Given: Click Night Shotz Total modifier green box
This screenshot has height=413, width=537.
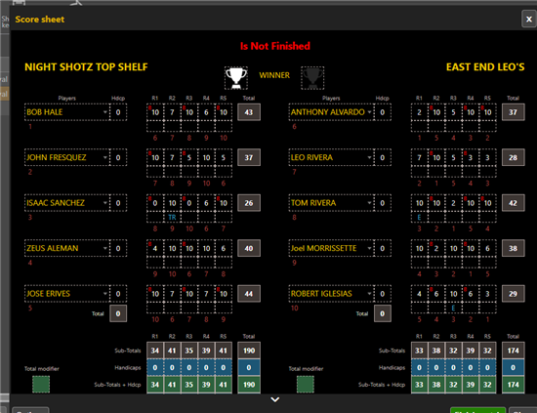Looking at the screenshot, I should [41, 385].
